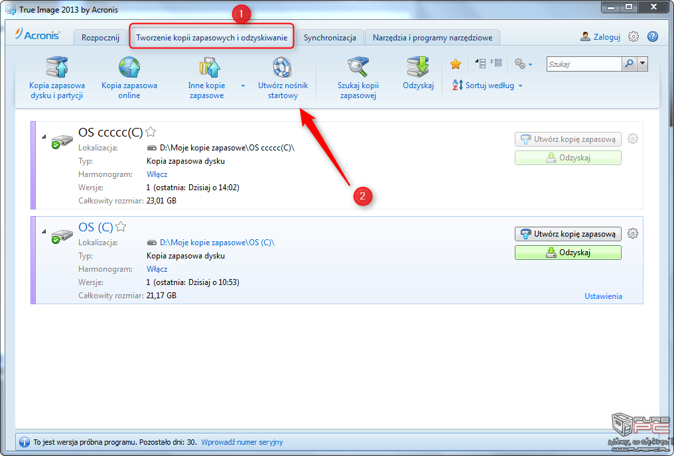This screenshot has height=456, width=674.
Task: Click Włącz schedule link for OS ccccc(C)
Action: [x=157, y=174]
